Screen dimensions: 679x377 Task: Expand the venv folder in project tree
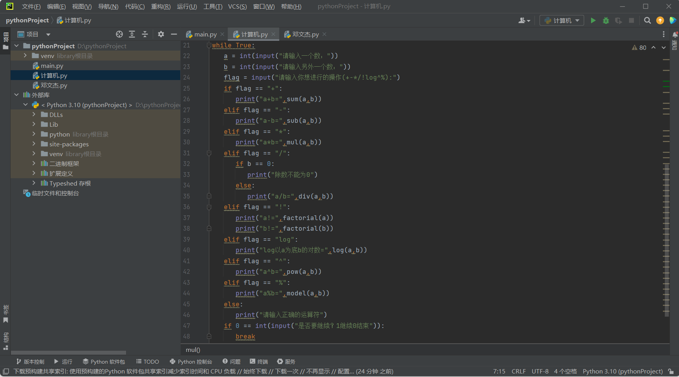click(25, 56)
